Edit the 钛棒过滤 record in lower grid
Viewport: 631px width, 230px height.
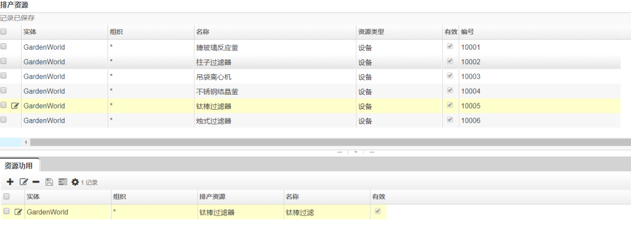pos(18,212)
